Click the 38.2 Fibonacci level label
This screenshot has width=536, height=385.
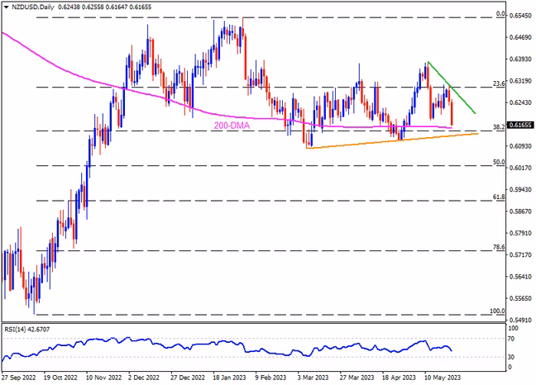coord(499,127)
